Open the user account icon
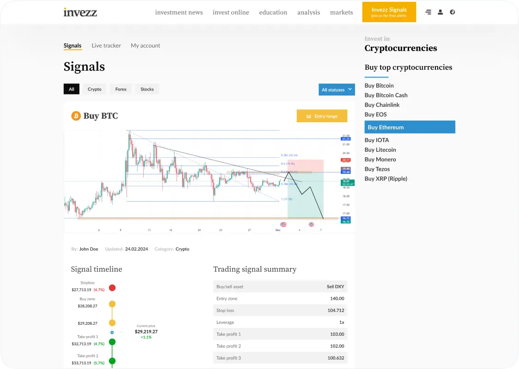Viewport: 519px width, 369px height. click(x=440, y=12)
